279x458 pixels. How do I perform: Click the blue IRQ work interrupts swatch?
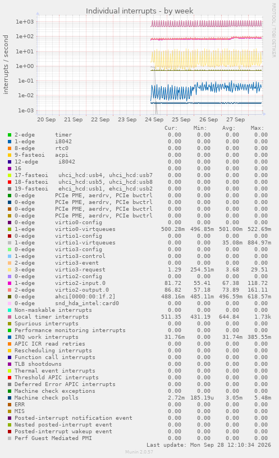(10, 337)
